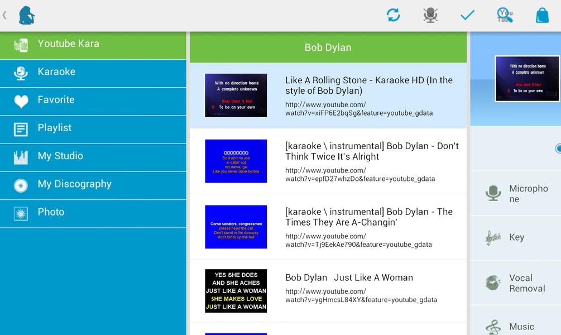561x335 pixels.
Task: Click the Key music notes icon
Action: click(x=493, y=238)
